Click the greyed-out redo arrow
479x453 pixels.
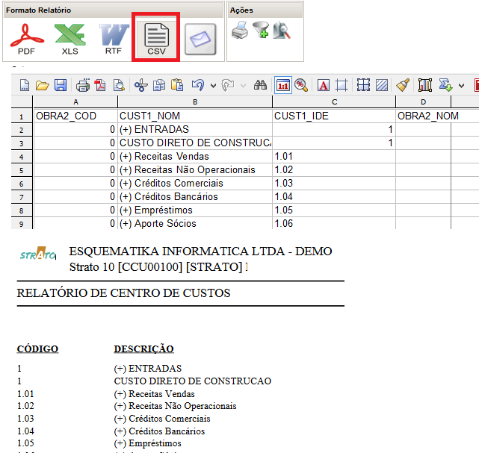227,85
